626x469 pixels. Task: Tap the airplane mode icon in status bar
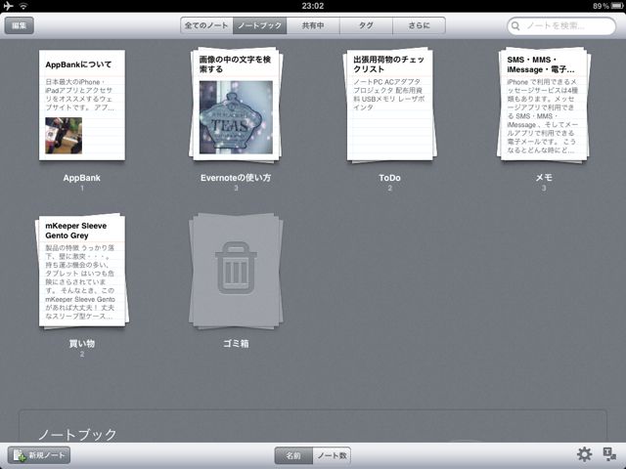[x=8, y=6]
